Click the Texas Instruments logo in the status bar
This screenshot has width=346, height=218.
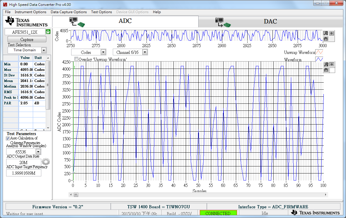pos(315,213)
